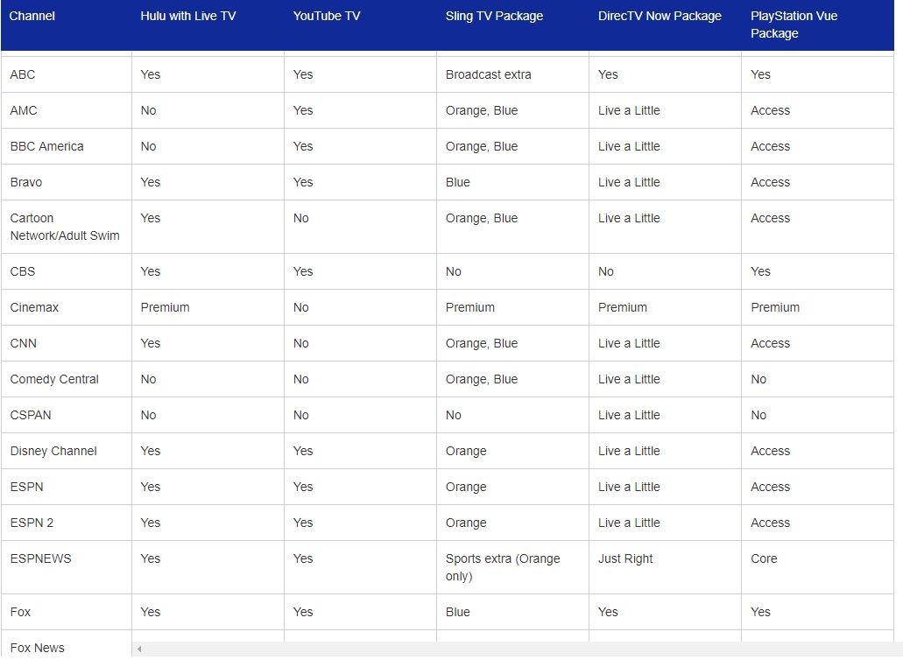Click "Live a Little" in the Bravo row
This screenshot has width=903, height=660.
629,182
